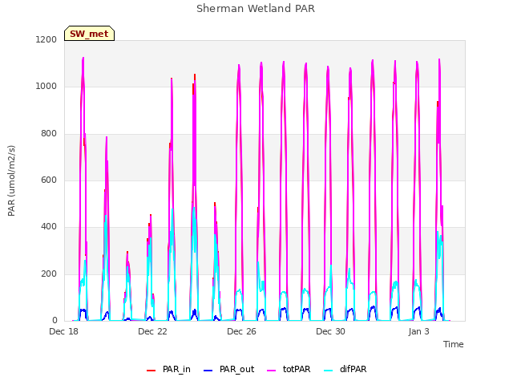This screenshot has height=385, width=513.
Task: Click the x-axis title Time
Action: (453, 344)
